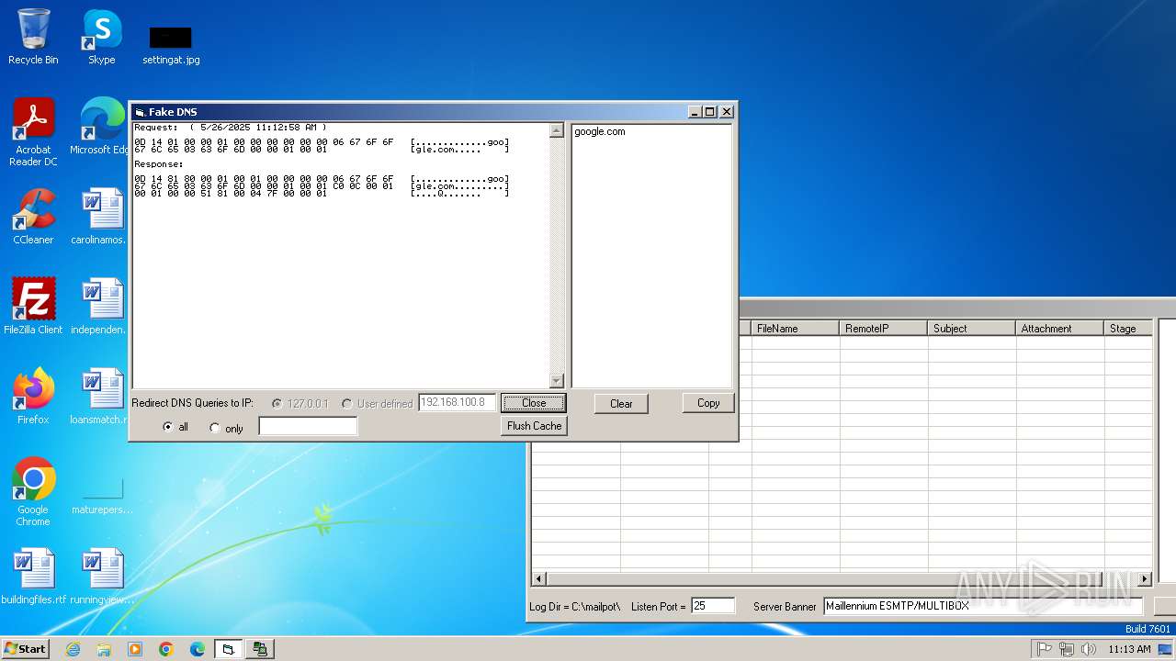Copy the domain list

coord(708,403)
